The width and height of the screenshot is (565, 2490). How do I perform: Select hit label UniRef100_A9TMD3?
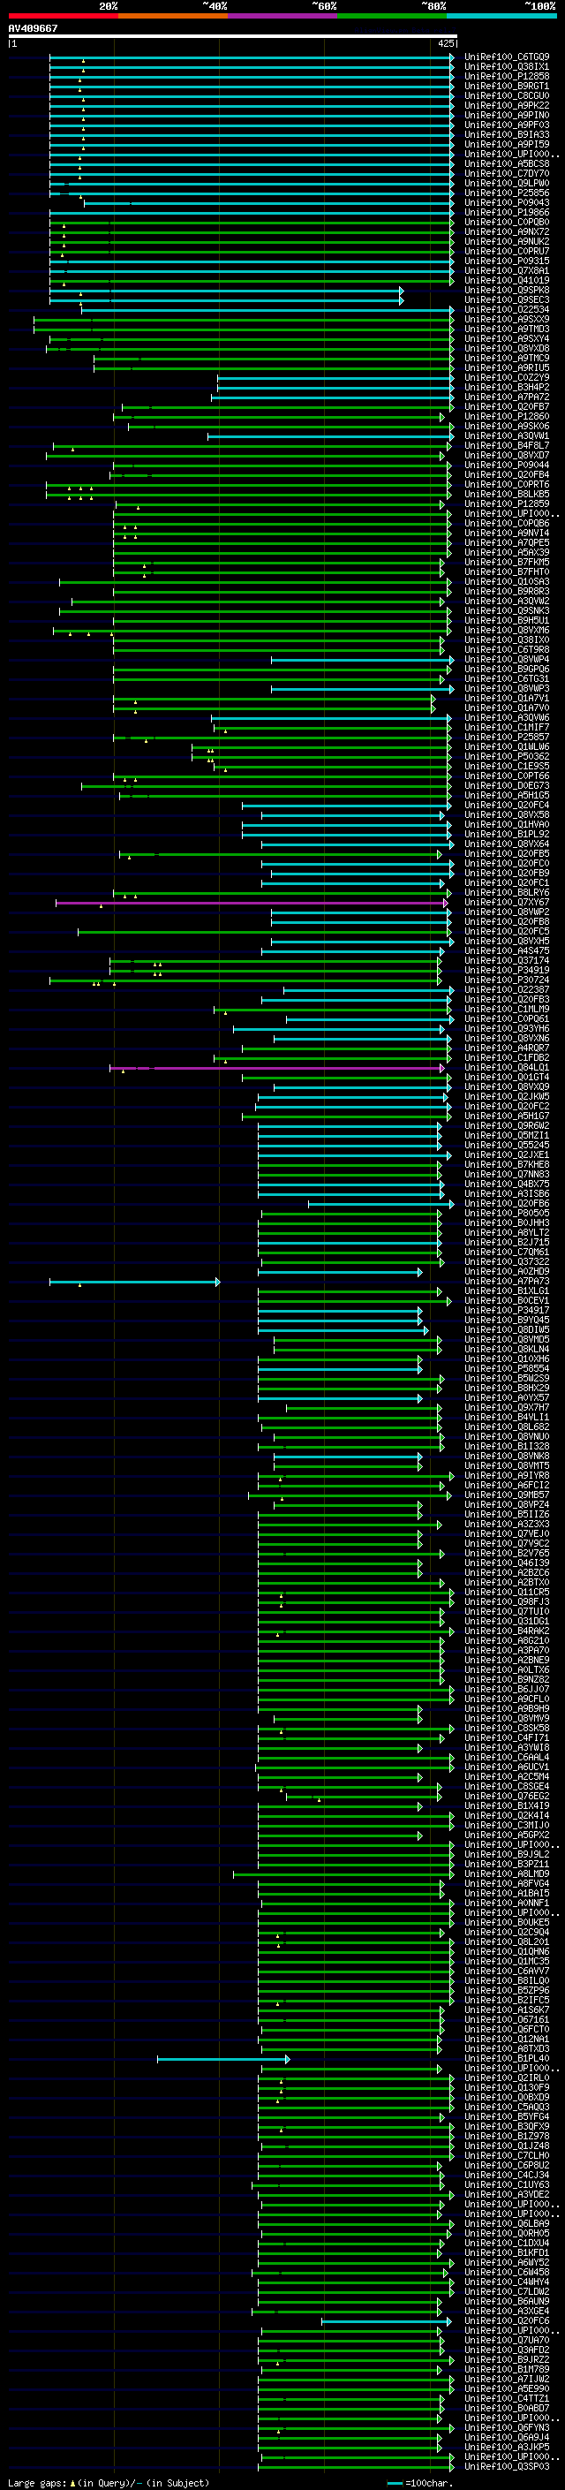(x=507, y=329)
